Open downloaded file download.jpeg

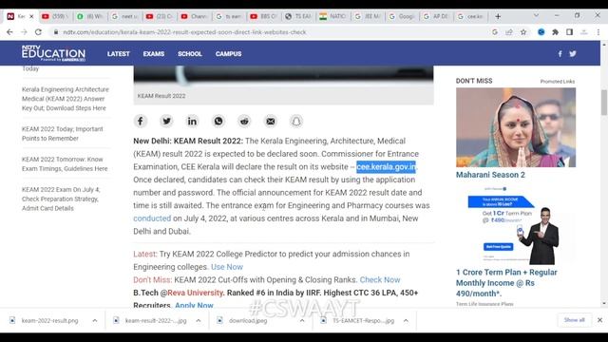click(248, 321)
